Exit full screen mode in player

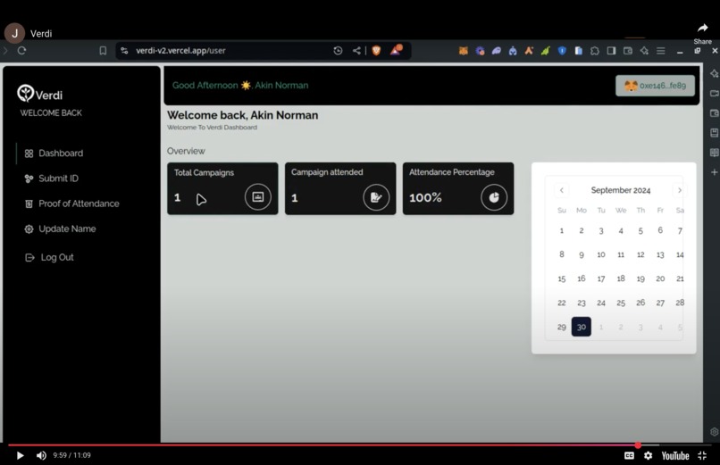(x=702, y=455)
